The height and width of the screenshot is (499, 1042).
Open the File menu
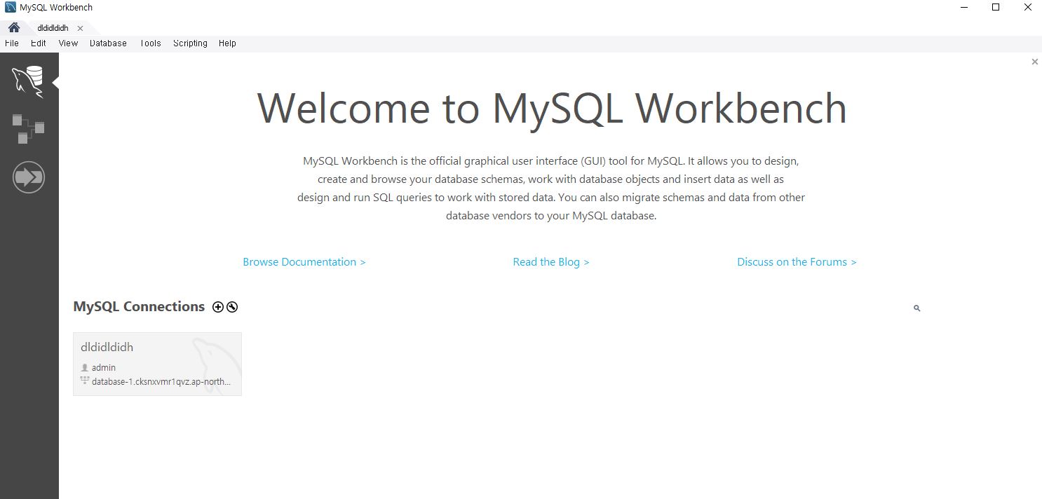[11, 43]
